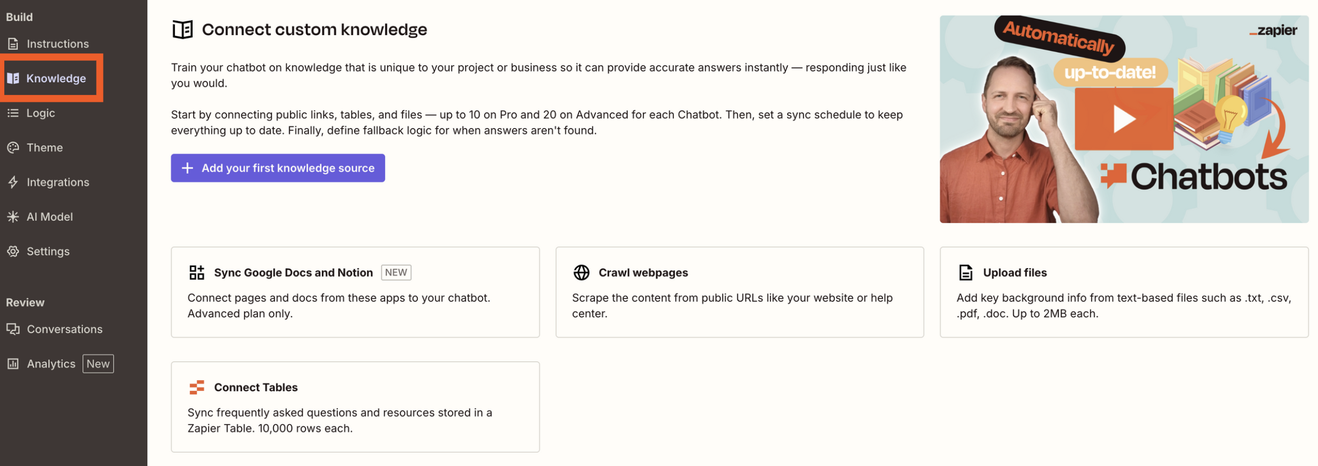Click the Settings gear icon

pos(13,251)
